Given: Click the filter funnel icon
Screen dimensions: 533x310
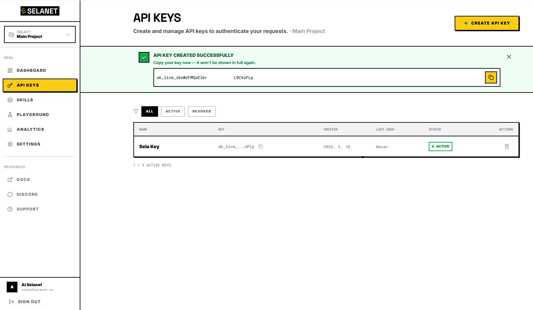Looking at the screenshot, I should coord(136,111).
